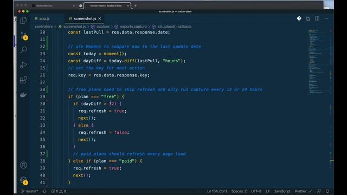
Task: Click the comment 'use Moment to compare'
Action: point(134,47)
